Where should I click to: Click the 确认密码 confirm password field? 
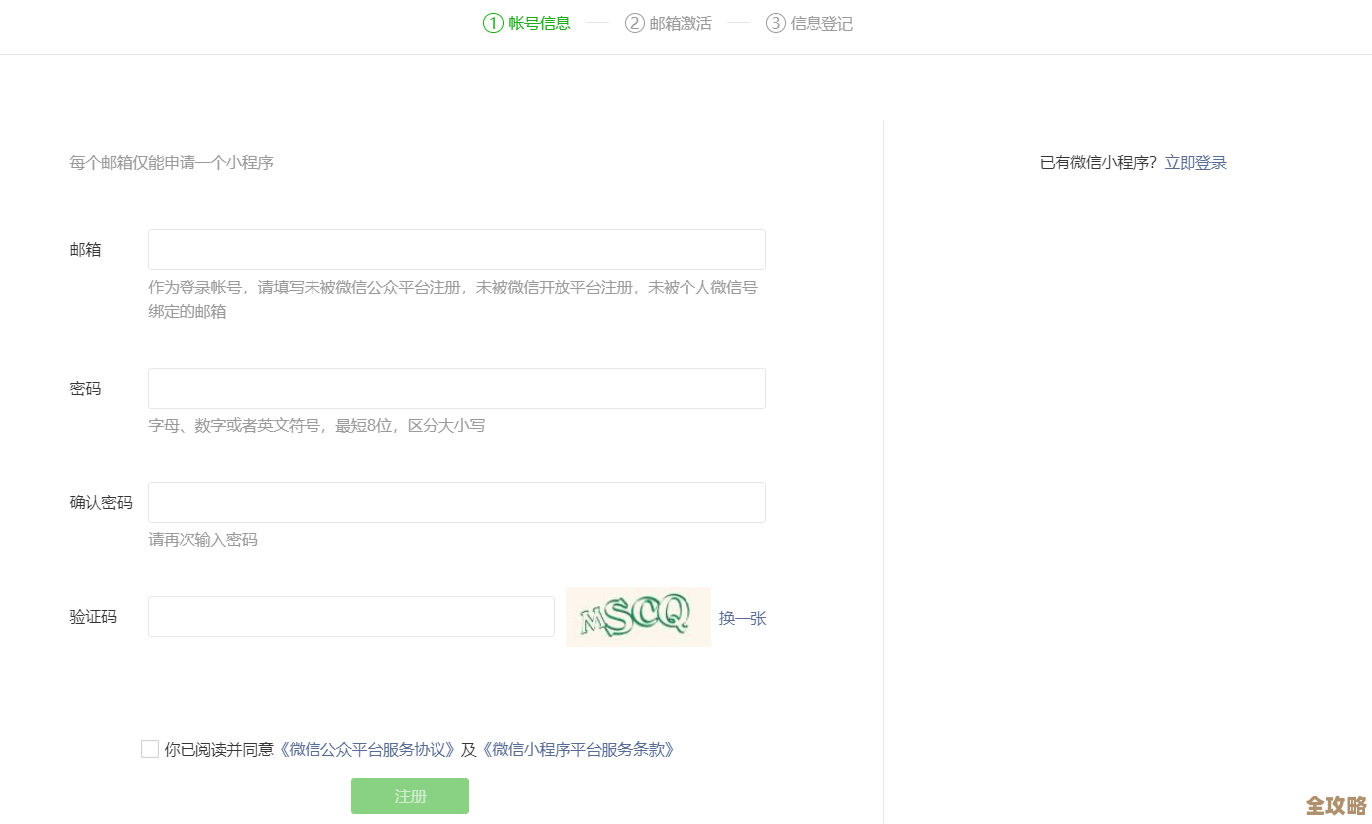[x=456, y=502]
